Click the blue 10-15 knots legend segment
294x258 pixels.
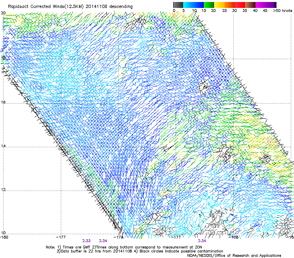[199, 5]
